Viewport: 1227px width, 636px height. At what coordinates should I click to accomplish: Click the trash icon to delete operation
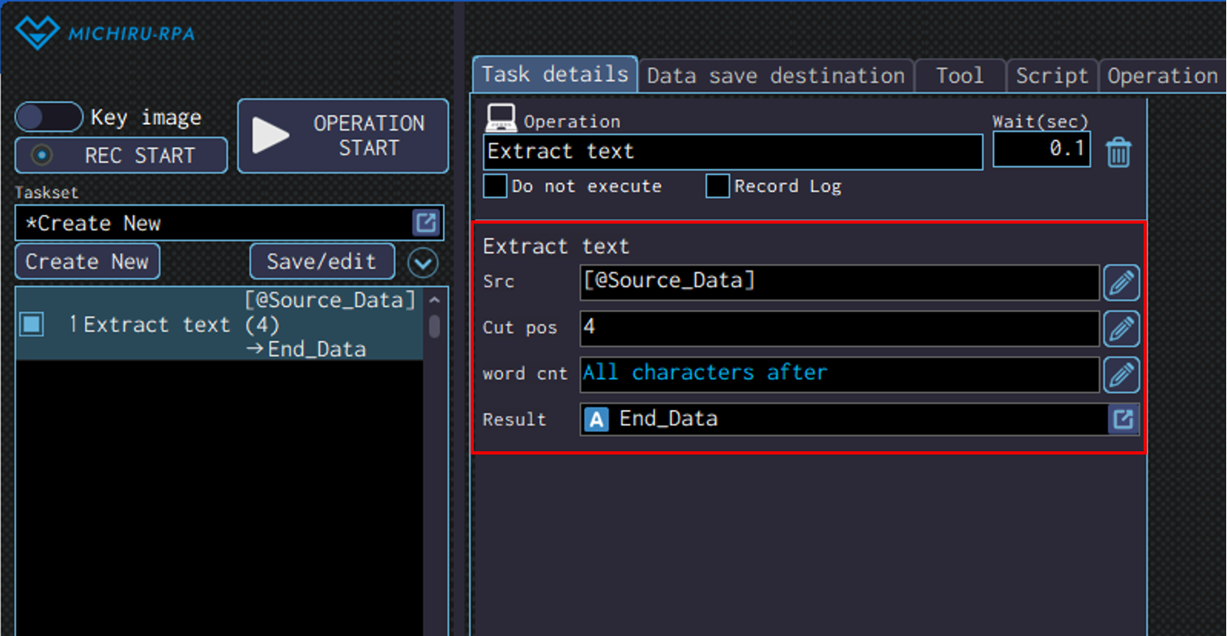tap(1118, 152)
